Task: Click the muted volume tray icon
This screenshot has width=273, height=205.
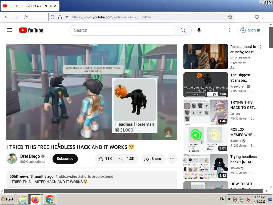Action: [247, 199]
